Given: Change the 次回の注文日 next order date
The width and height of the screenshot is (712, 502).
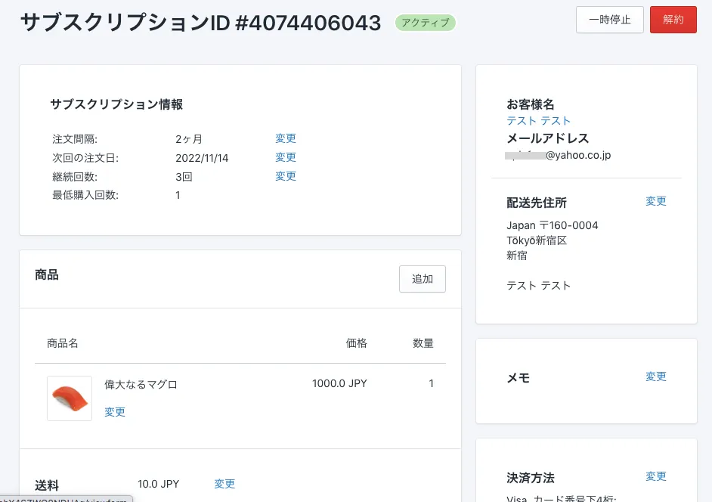Looking at the screenshot, I should pyautogui.click(x=286, y=157).
